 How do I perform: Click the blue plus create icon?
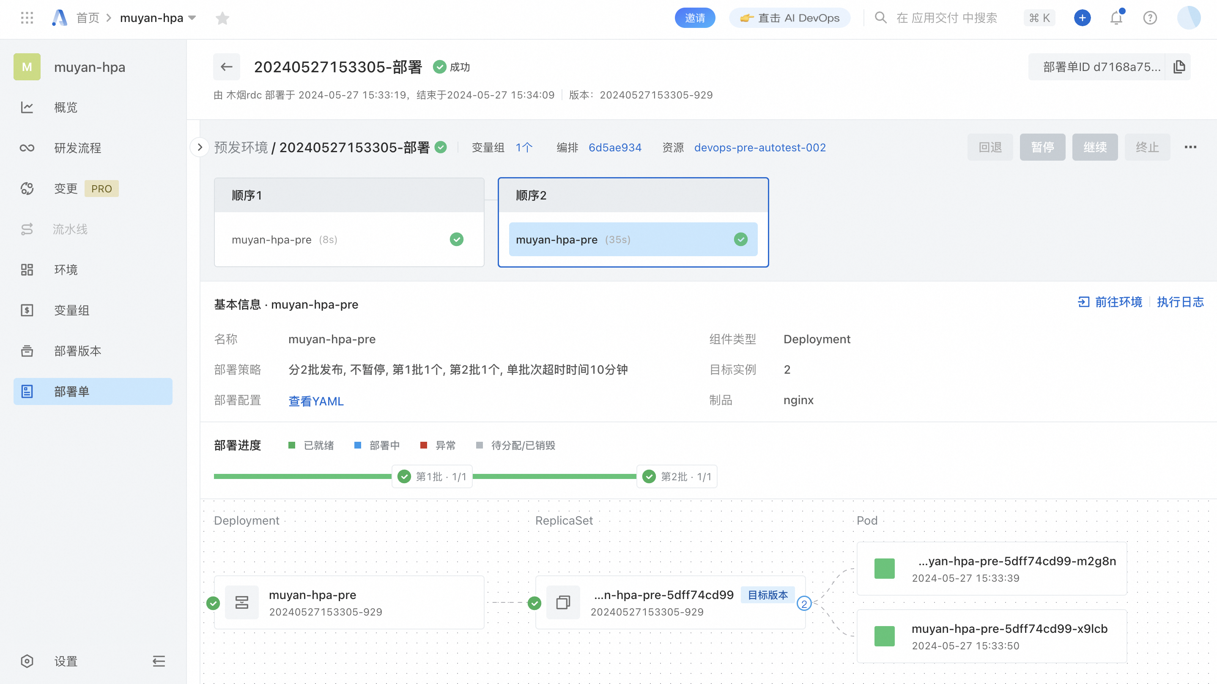1082,18
